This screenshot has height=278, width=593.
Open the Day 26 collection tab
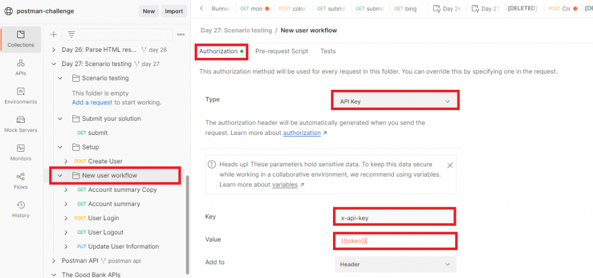tap(448, 8)
